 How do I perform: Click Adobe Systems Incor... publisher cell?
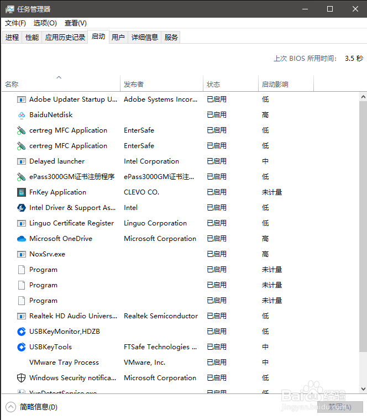click(160, 99)
